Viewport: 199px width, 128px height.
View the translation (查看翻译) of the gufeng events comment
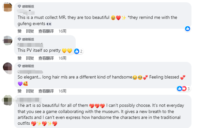click(x=46, y=31)
